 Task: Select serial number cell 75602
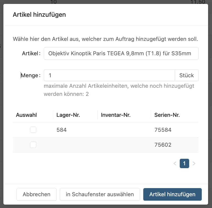pyautogui.click(x=163, y=145)
